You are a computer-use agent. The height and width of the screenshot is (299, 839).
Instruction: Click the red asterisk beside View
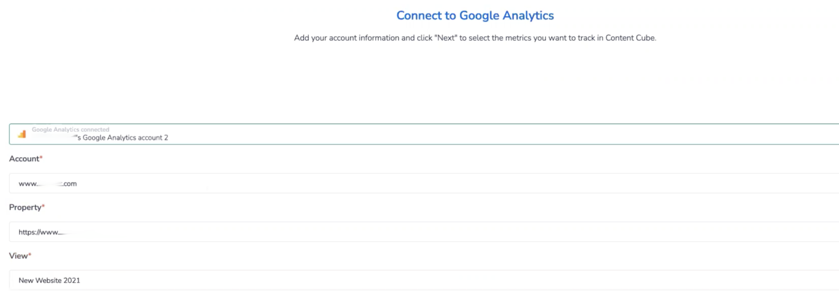30,255
